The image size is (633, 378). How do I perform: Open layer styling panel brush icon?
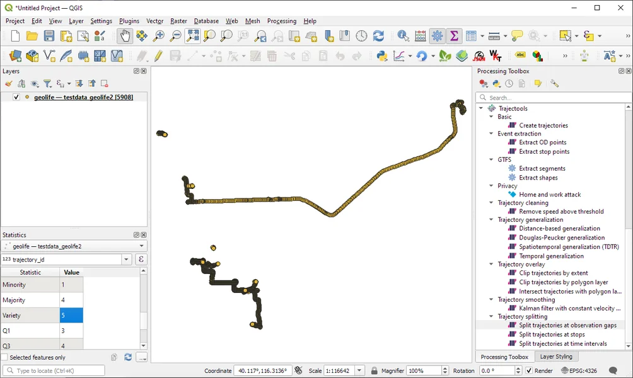click(x=8, y=84)
